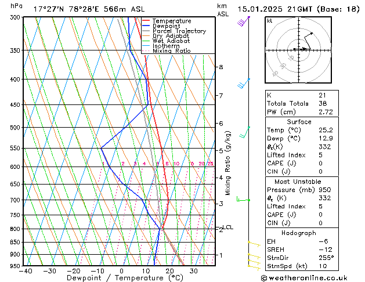Click the surface Dewp value 12.9
The image size is (365, 282).
326,138
